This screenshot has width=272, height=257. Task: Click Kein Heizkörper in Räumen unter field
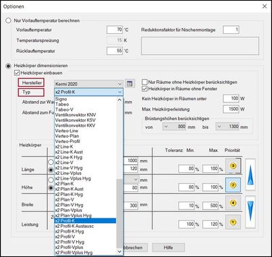click(x=231, y=98)
